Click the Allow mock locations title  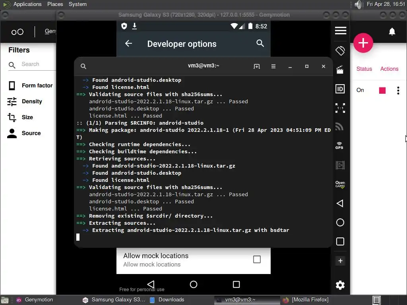pos(156,256)
